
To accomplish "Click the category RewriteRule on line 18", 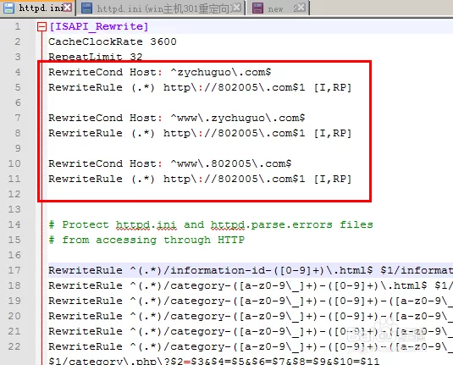I will point(251,285).
